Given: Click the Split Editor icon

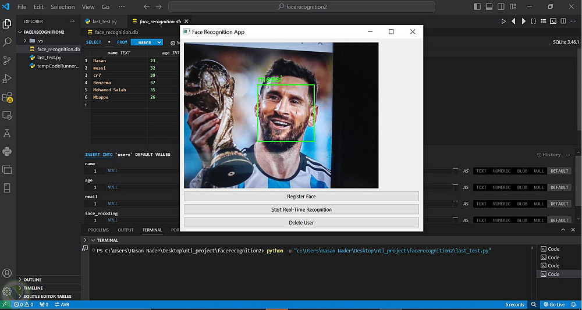Looking at the screenshot, I should click(x=563, y=22).
